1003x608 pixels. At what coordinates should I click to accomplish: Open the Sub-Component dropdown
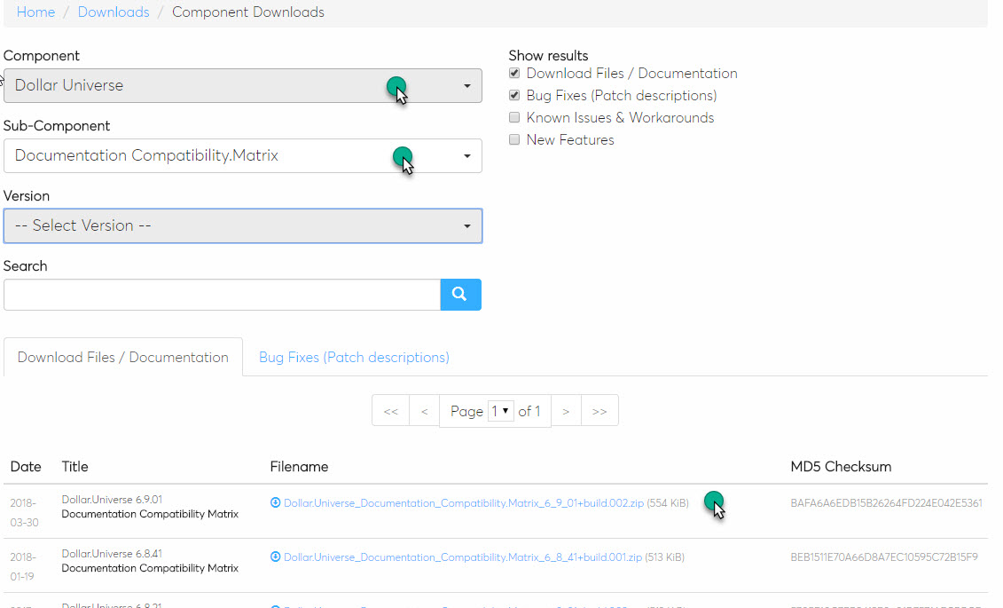click(243, 155)
